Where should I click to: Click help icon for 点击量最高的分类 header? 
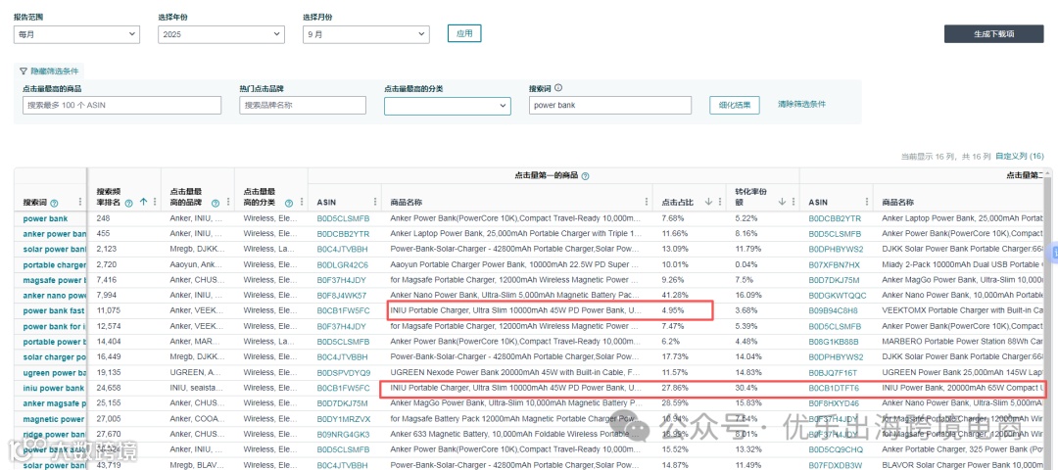[x=289, y=203]
